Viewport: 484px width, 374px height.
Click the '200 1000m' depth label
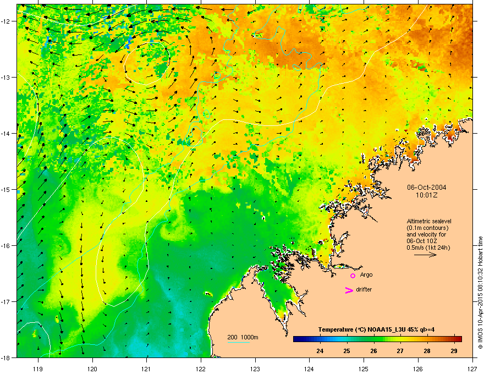click(x=243, y=337)
